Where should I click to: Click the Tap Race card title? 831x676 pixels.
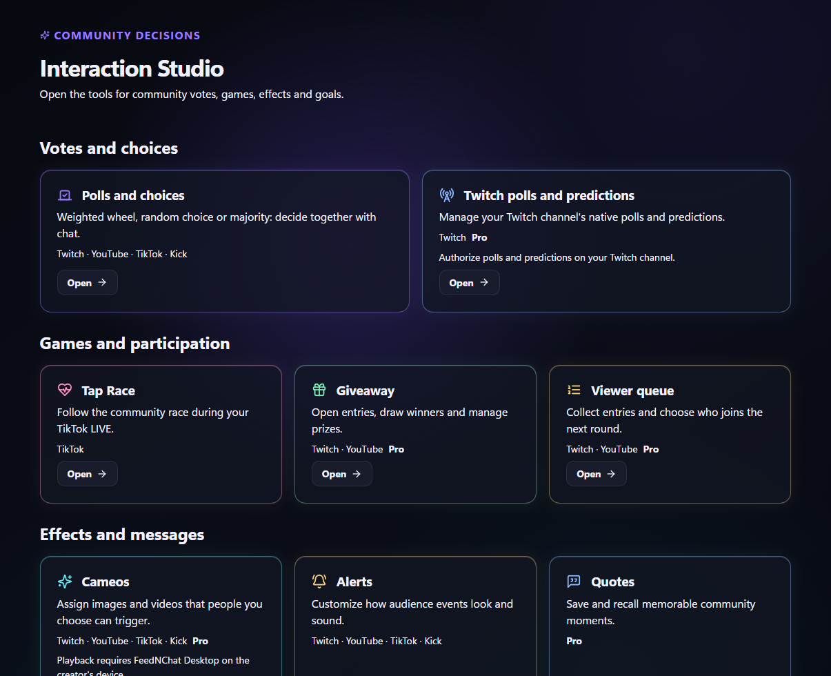tap(108, 391)
